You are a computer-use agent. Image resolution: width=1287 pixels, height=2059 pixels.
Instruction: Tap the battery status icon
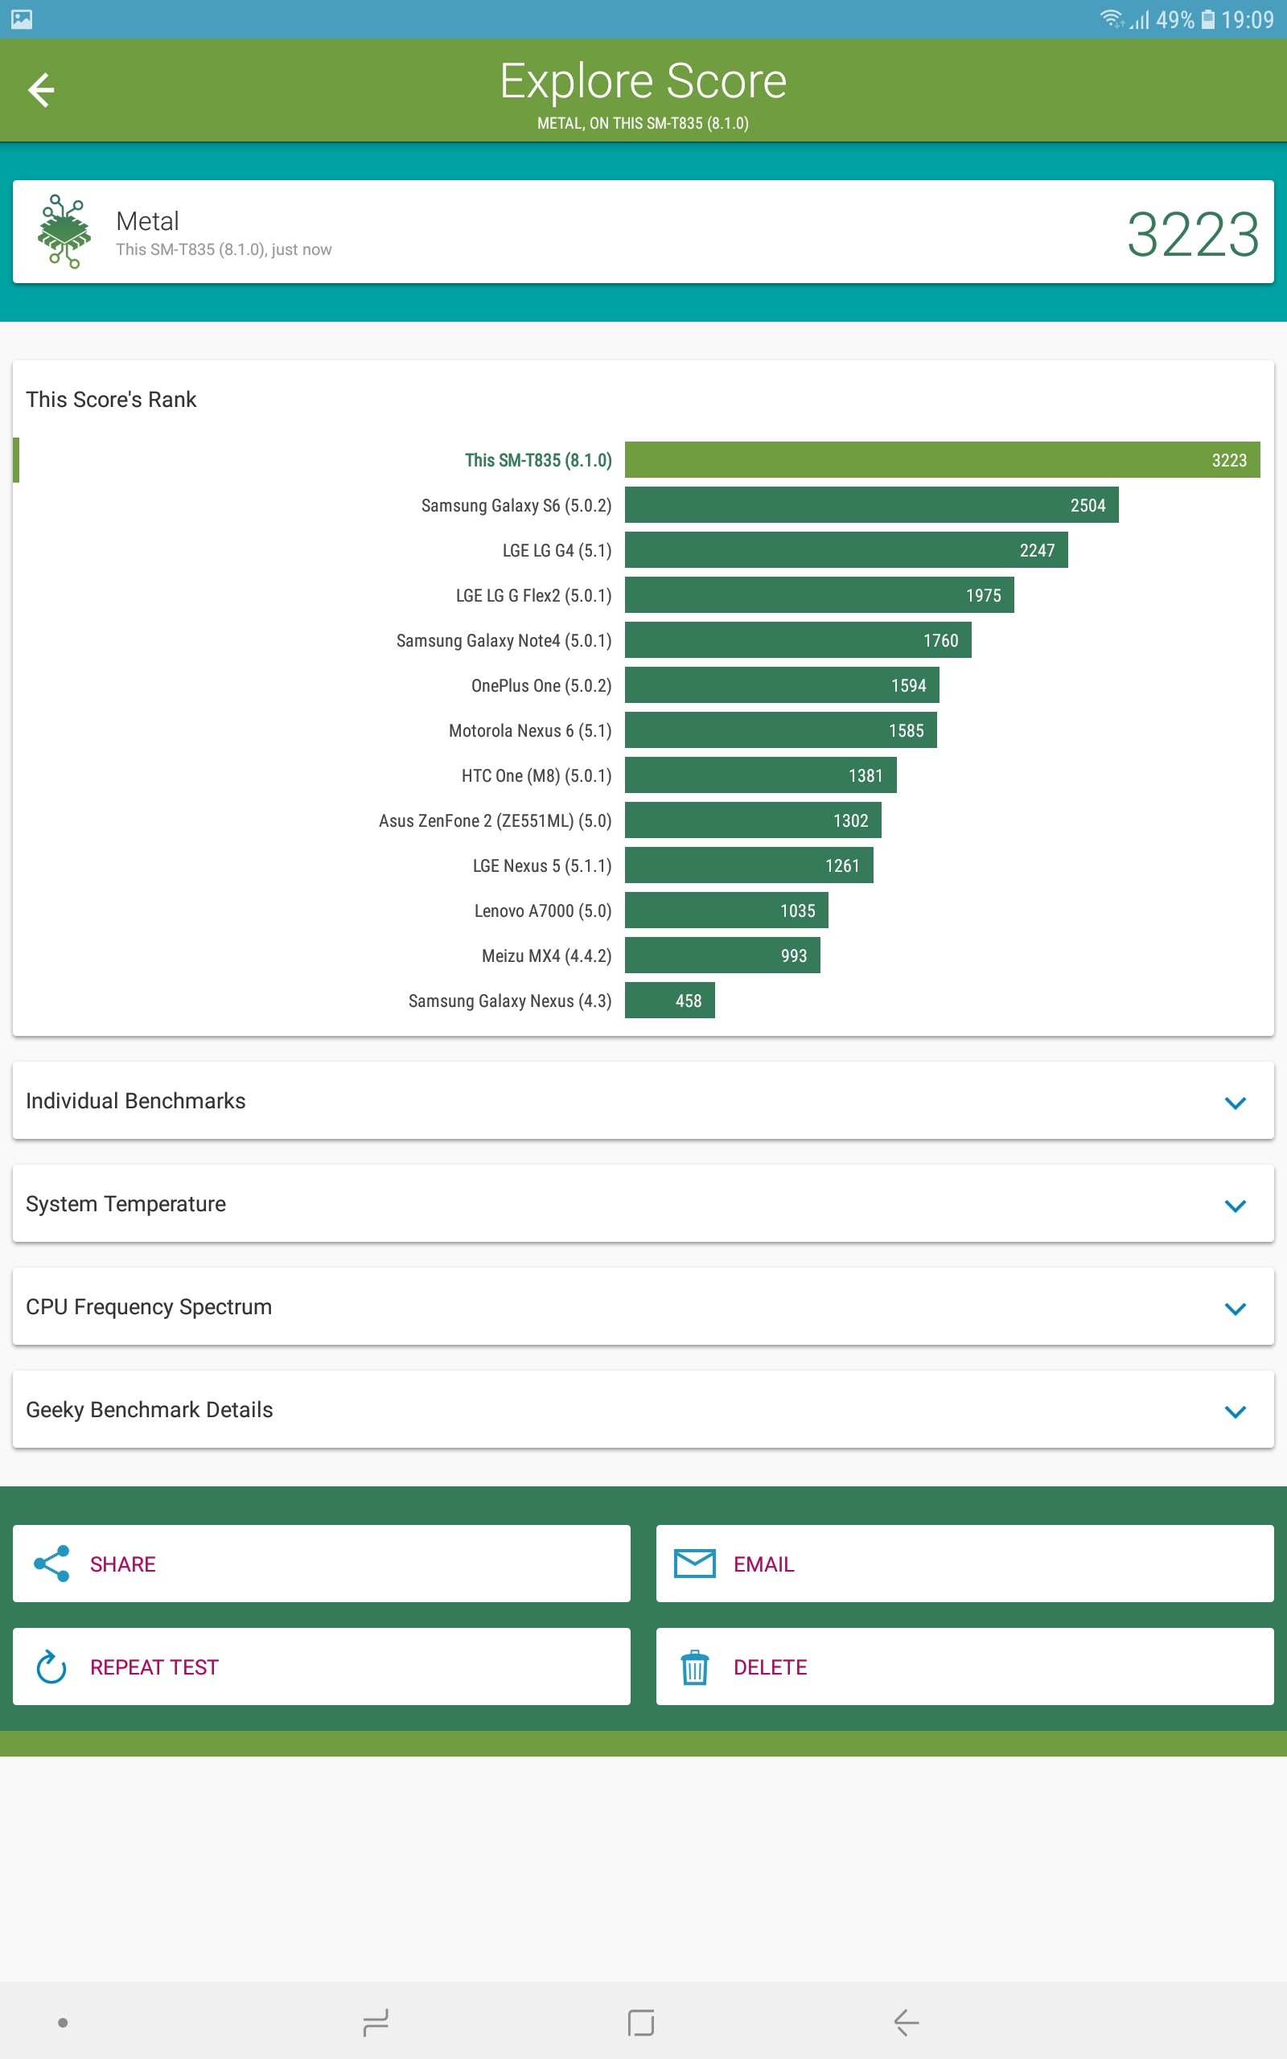tap(1207, 18)
